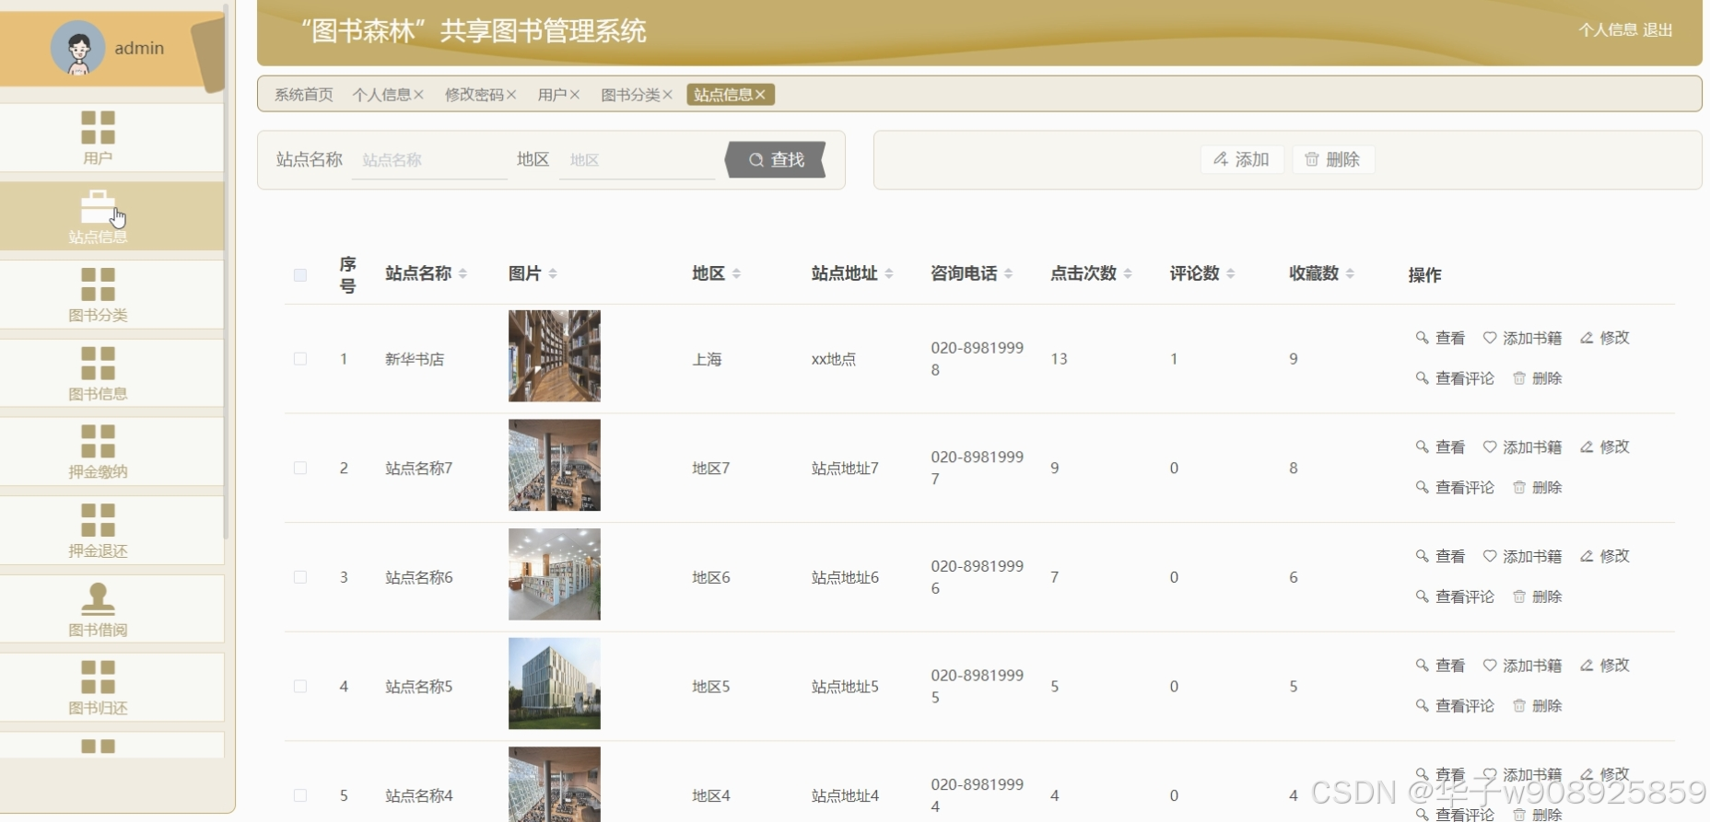1710x822 pixels.
Task: Click the 查找 search button
Action: (x=776, y=160)
